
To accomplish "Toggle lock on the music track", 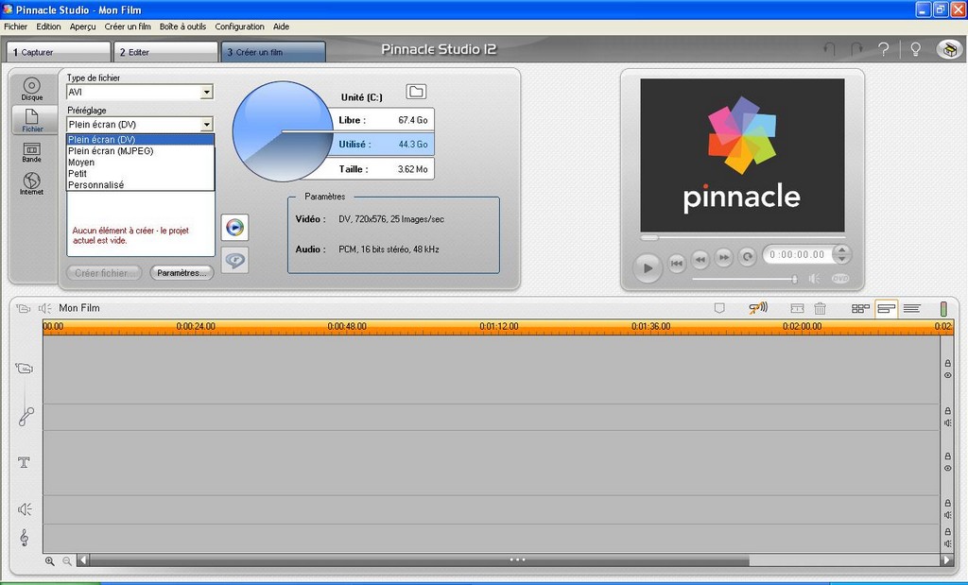I will [947, 532].
